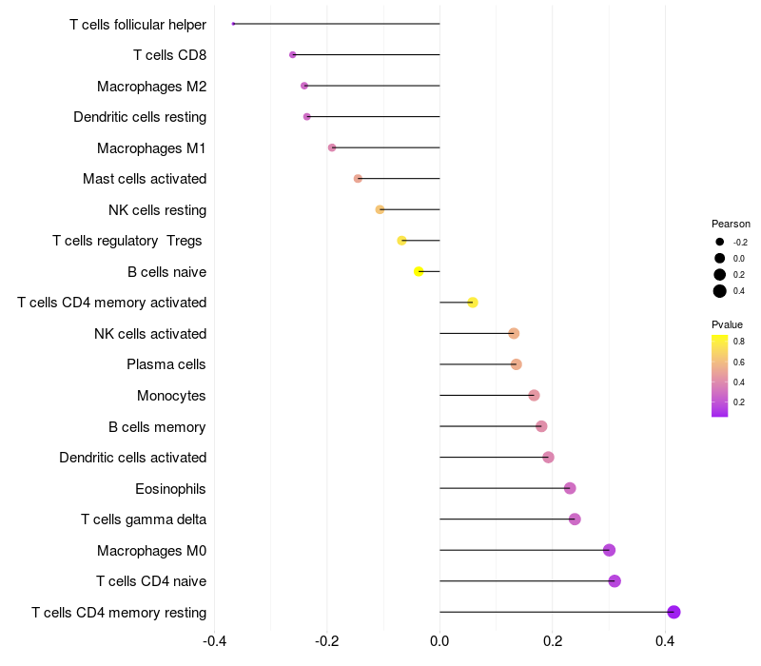Click the T cells follicular helper dot

(x=233, y=24)
